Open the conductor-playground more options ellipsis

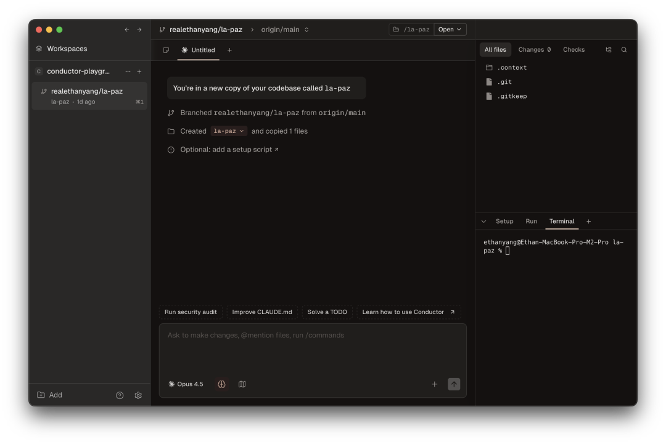pyautogui.click(x=128, y=71)
